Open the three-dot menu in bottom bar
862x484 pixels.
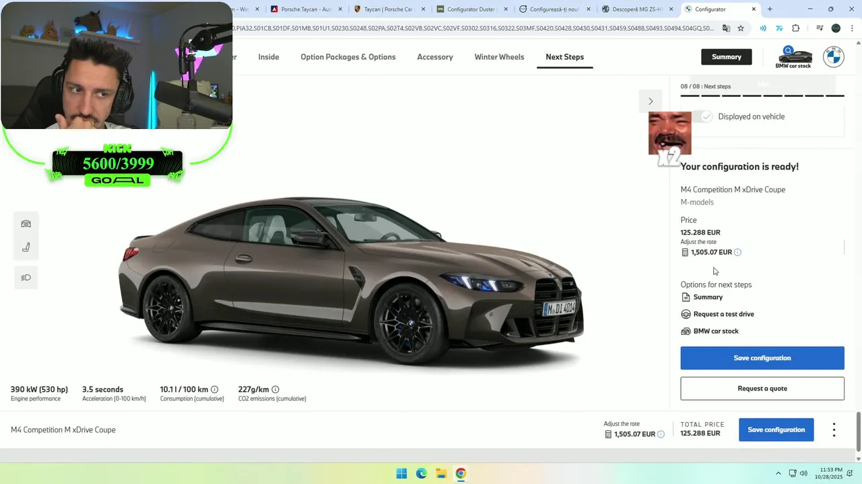[x=834, y=430]
